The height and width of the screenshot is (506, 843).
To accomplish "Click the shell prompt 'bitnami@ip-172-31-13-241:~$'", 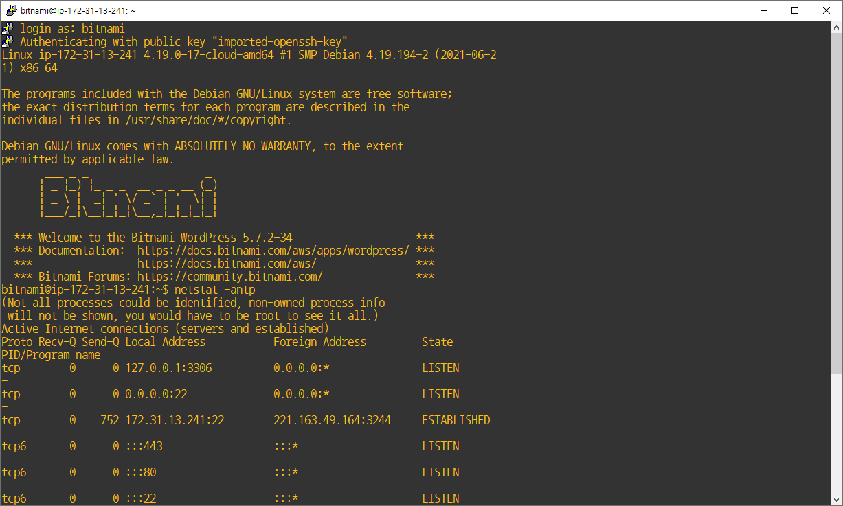I will click(85, 290).
